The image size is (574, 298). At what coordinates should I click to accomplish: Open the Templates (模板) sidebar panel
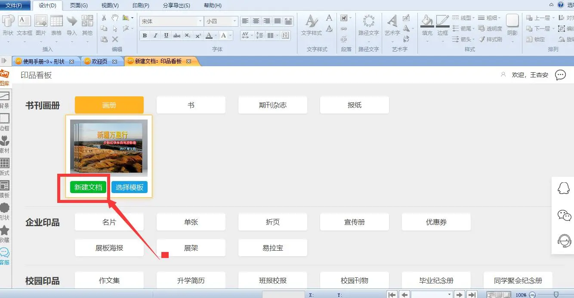tap(5, 188)
